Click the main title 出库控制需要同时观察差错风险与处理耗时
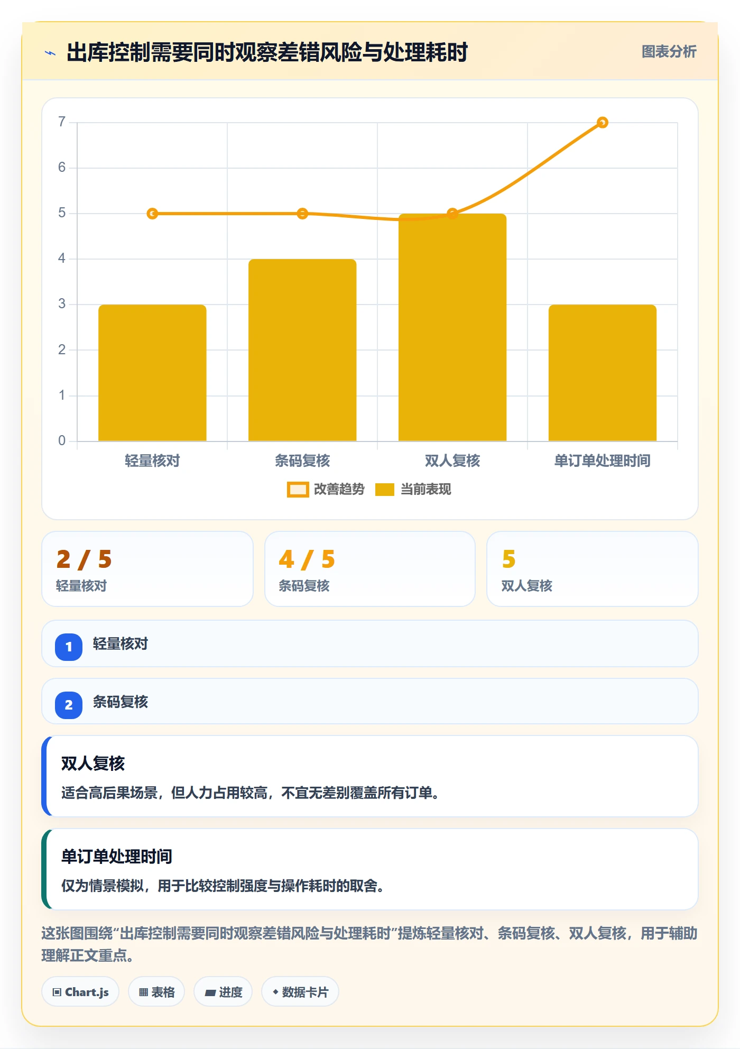 click(x=267, y=53)
